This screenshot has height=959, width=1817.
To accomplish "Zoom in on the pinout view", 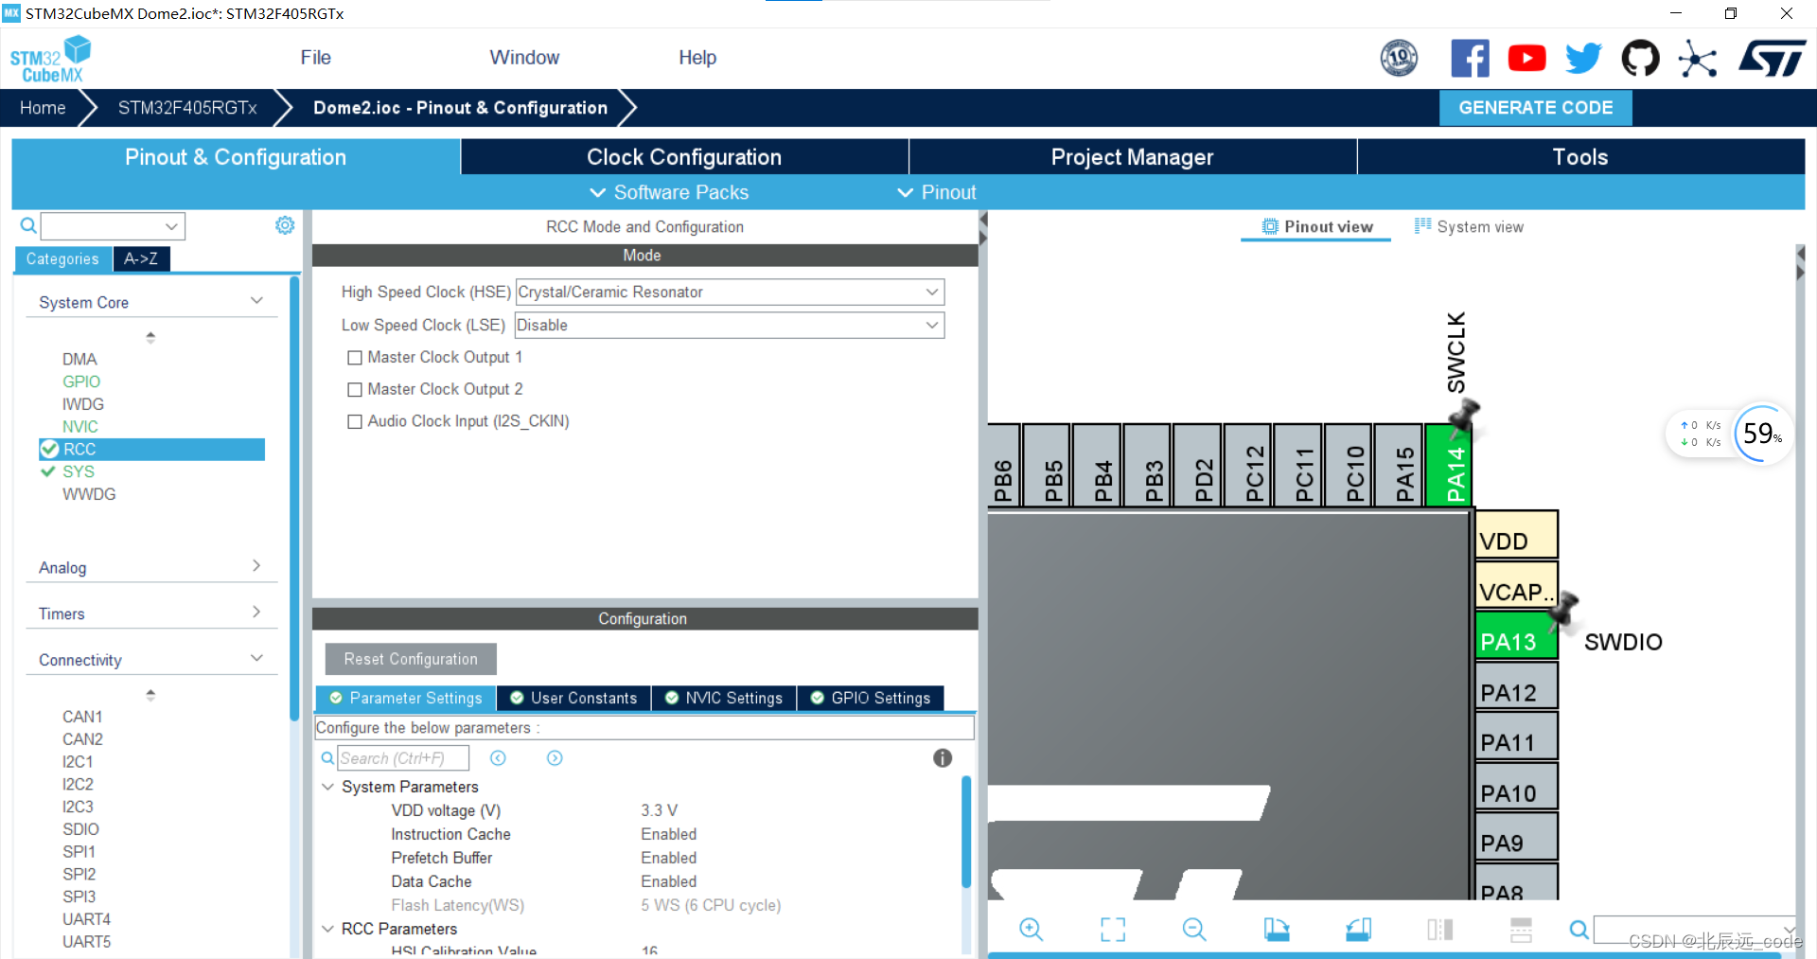I will 1031,930.
